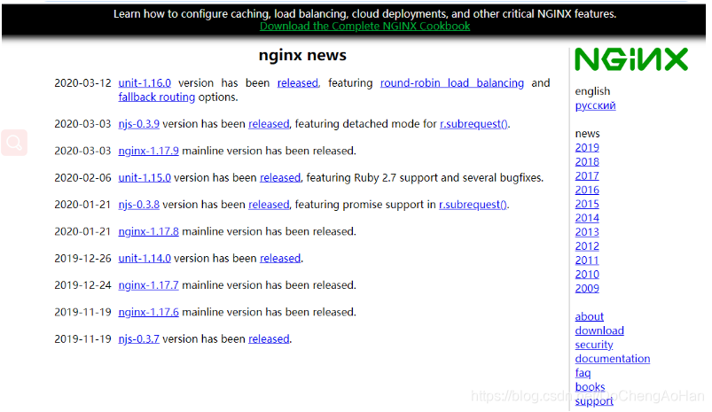Click the date 2019-12-24
Viewport: 712px width, 412px height.
(82, 285)
